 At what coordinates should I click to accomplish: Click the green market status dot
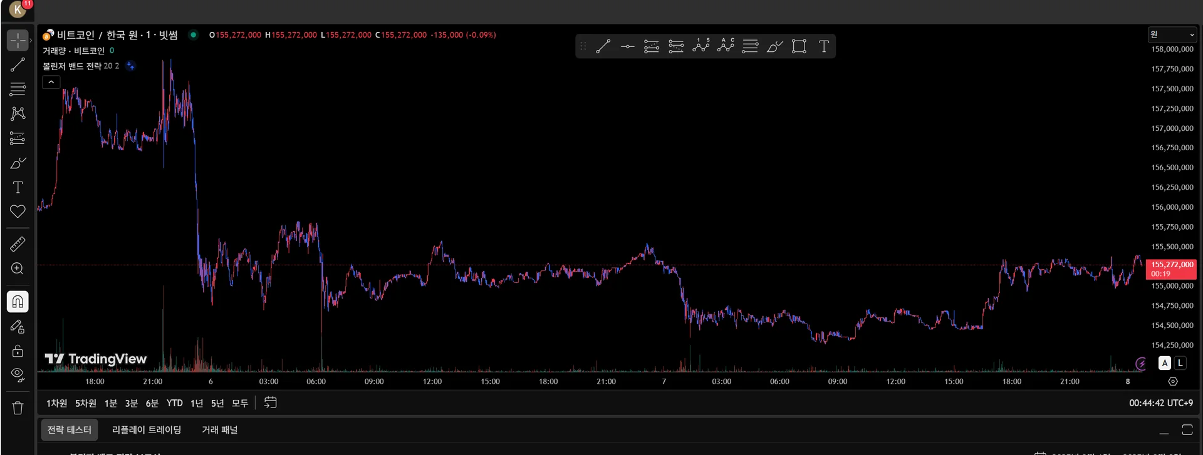(x=194, y=35)
